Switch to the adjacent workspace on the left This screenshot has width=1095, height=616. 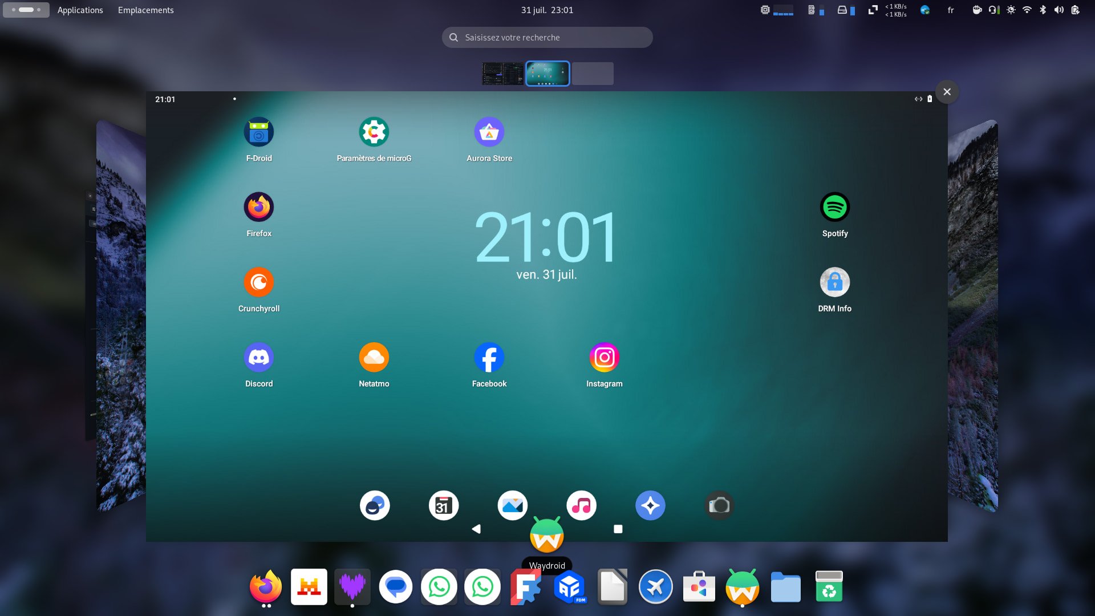tap(121, 315)
